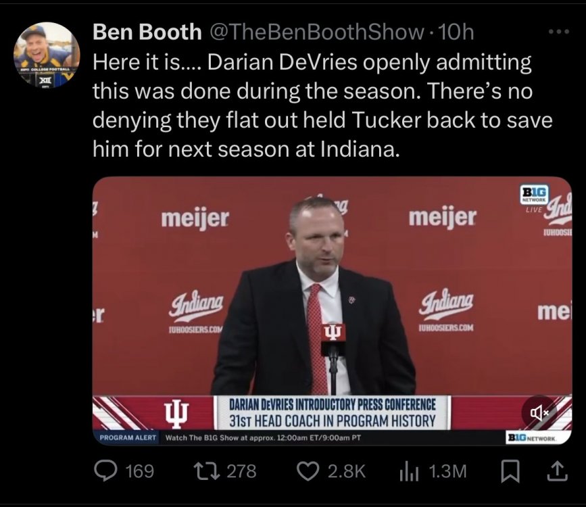Click the Introductory Press Conference caption banner
Screen dimensions: 586x507
[x=331, y=412]
